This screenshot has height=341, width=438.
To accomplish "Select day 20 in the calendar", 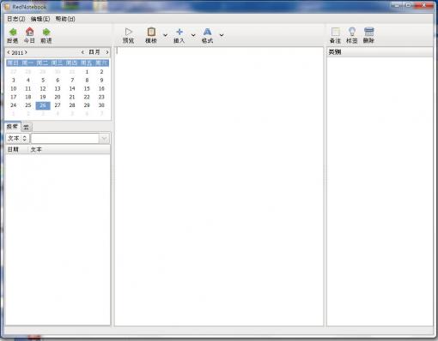I will [58, 97].
